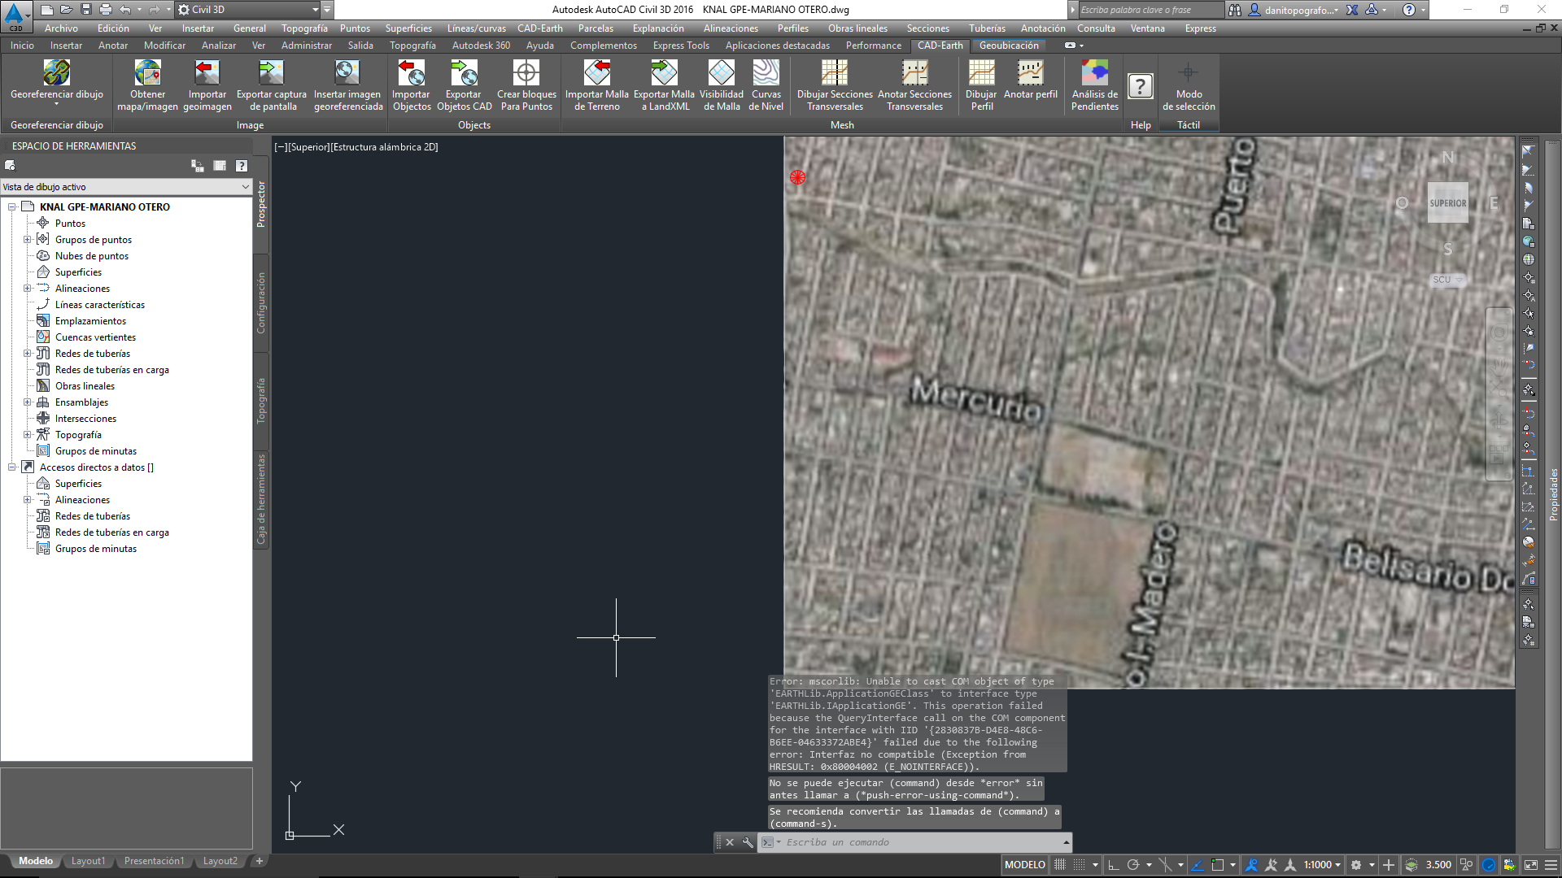Click Anotar Secciones Transversales icon
Image resolution: width=1562 pixels, height=878 pixels.
914,73
